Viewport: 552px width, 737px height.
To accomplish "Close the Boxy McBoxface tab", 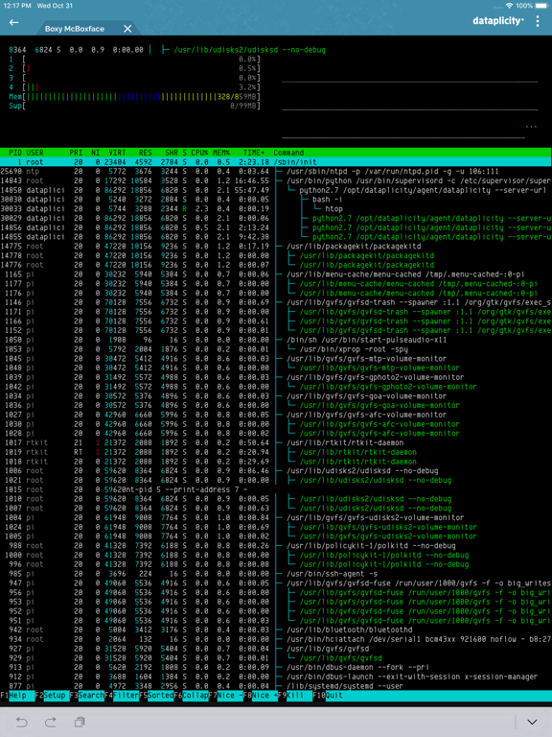I will [x=127, y=29].
